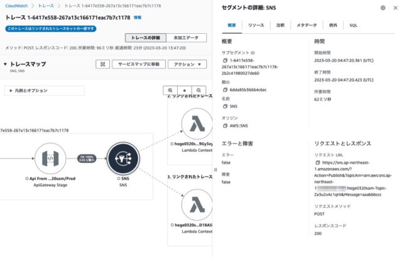Image resolution: width=402 pixels, height=257 pixels.
Task: Open the トレース breadcrumb link
Action: coord(46,6)
